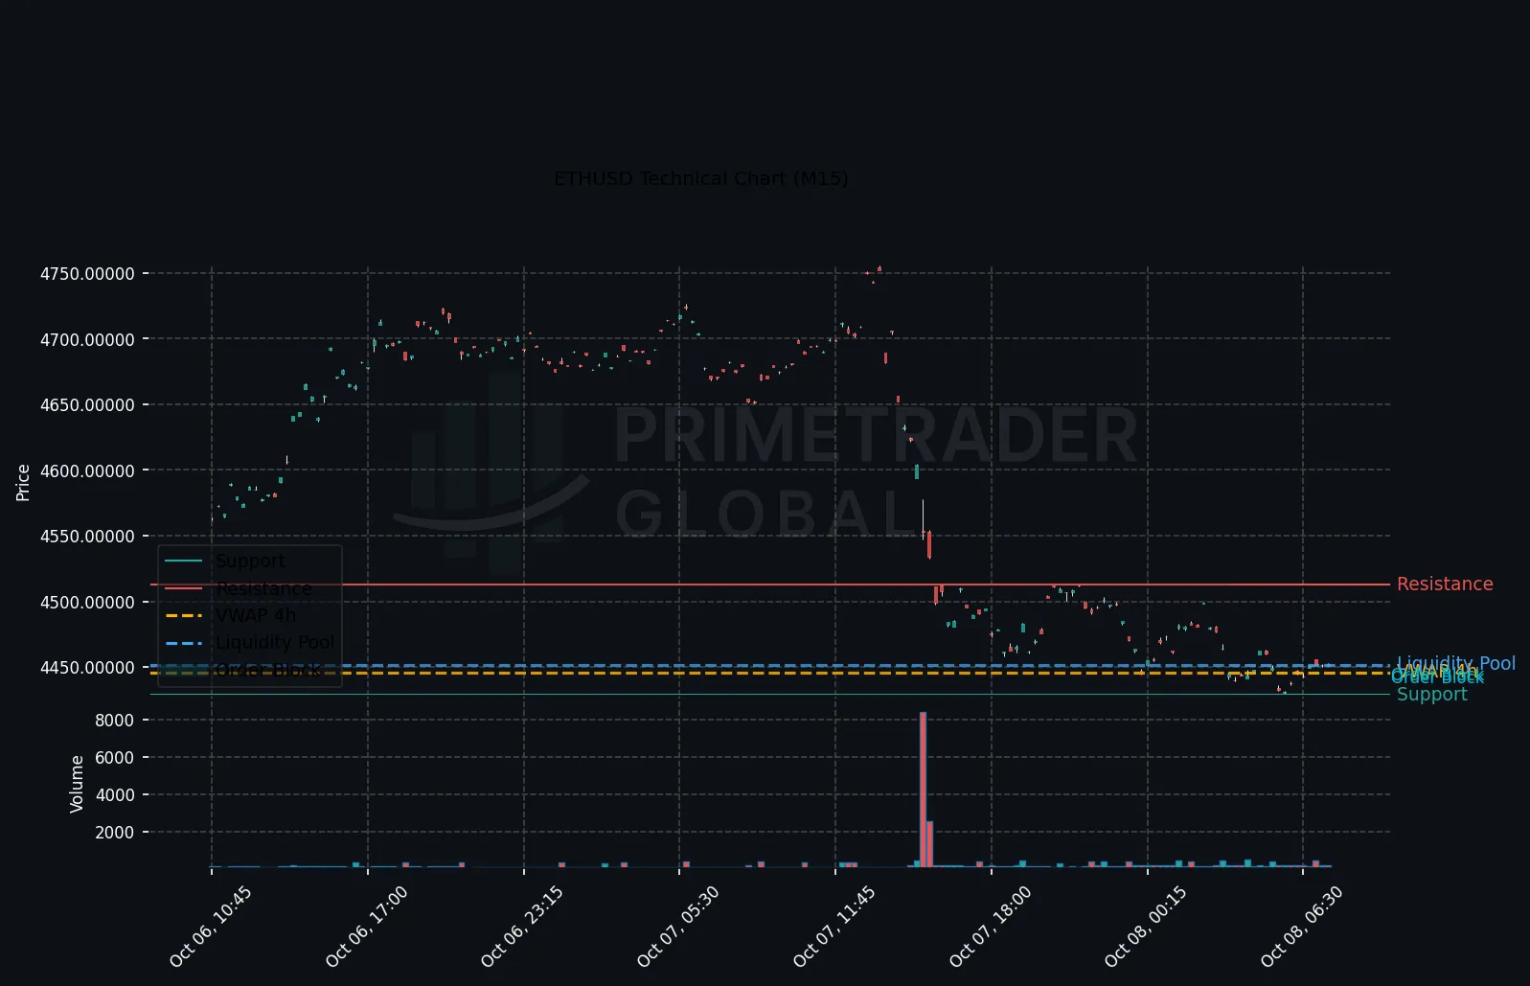Select the VWAP 4h legend entry

pyautogui.click(x=256, y=615)
